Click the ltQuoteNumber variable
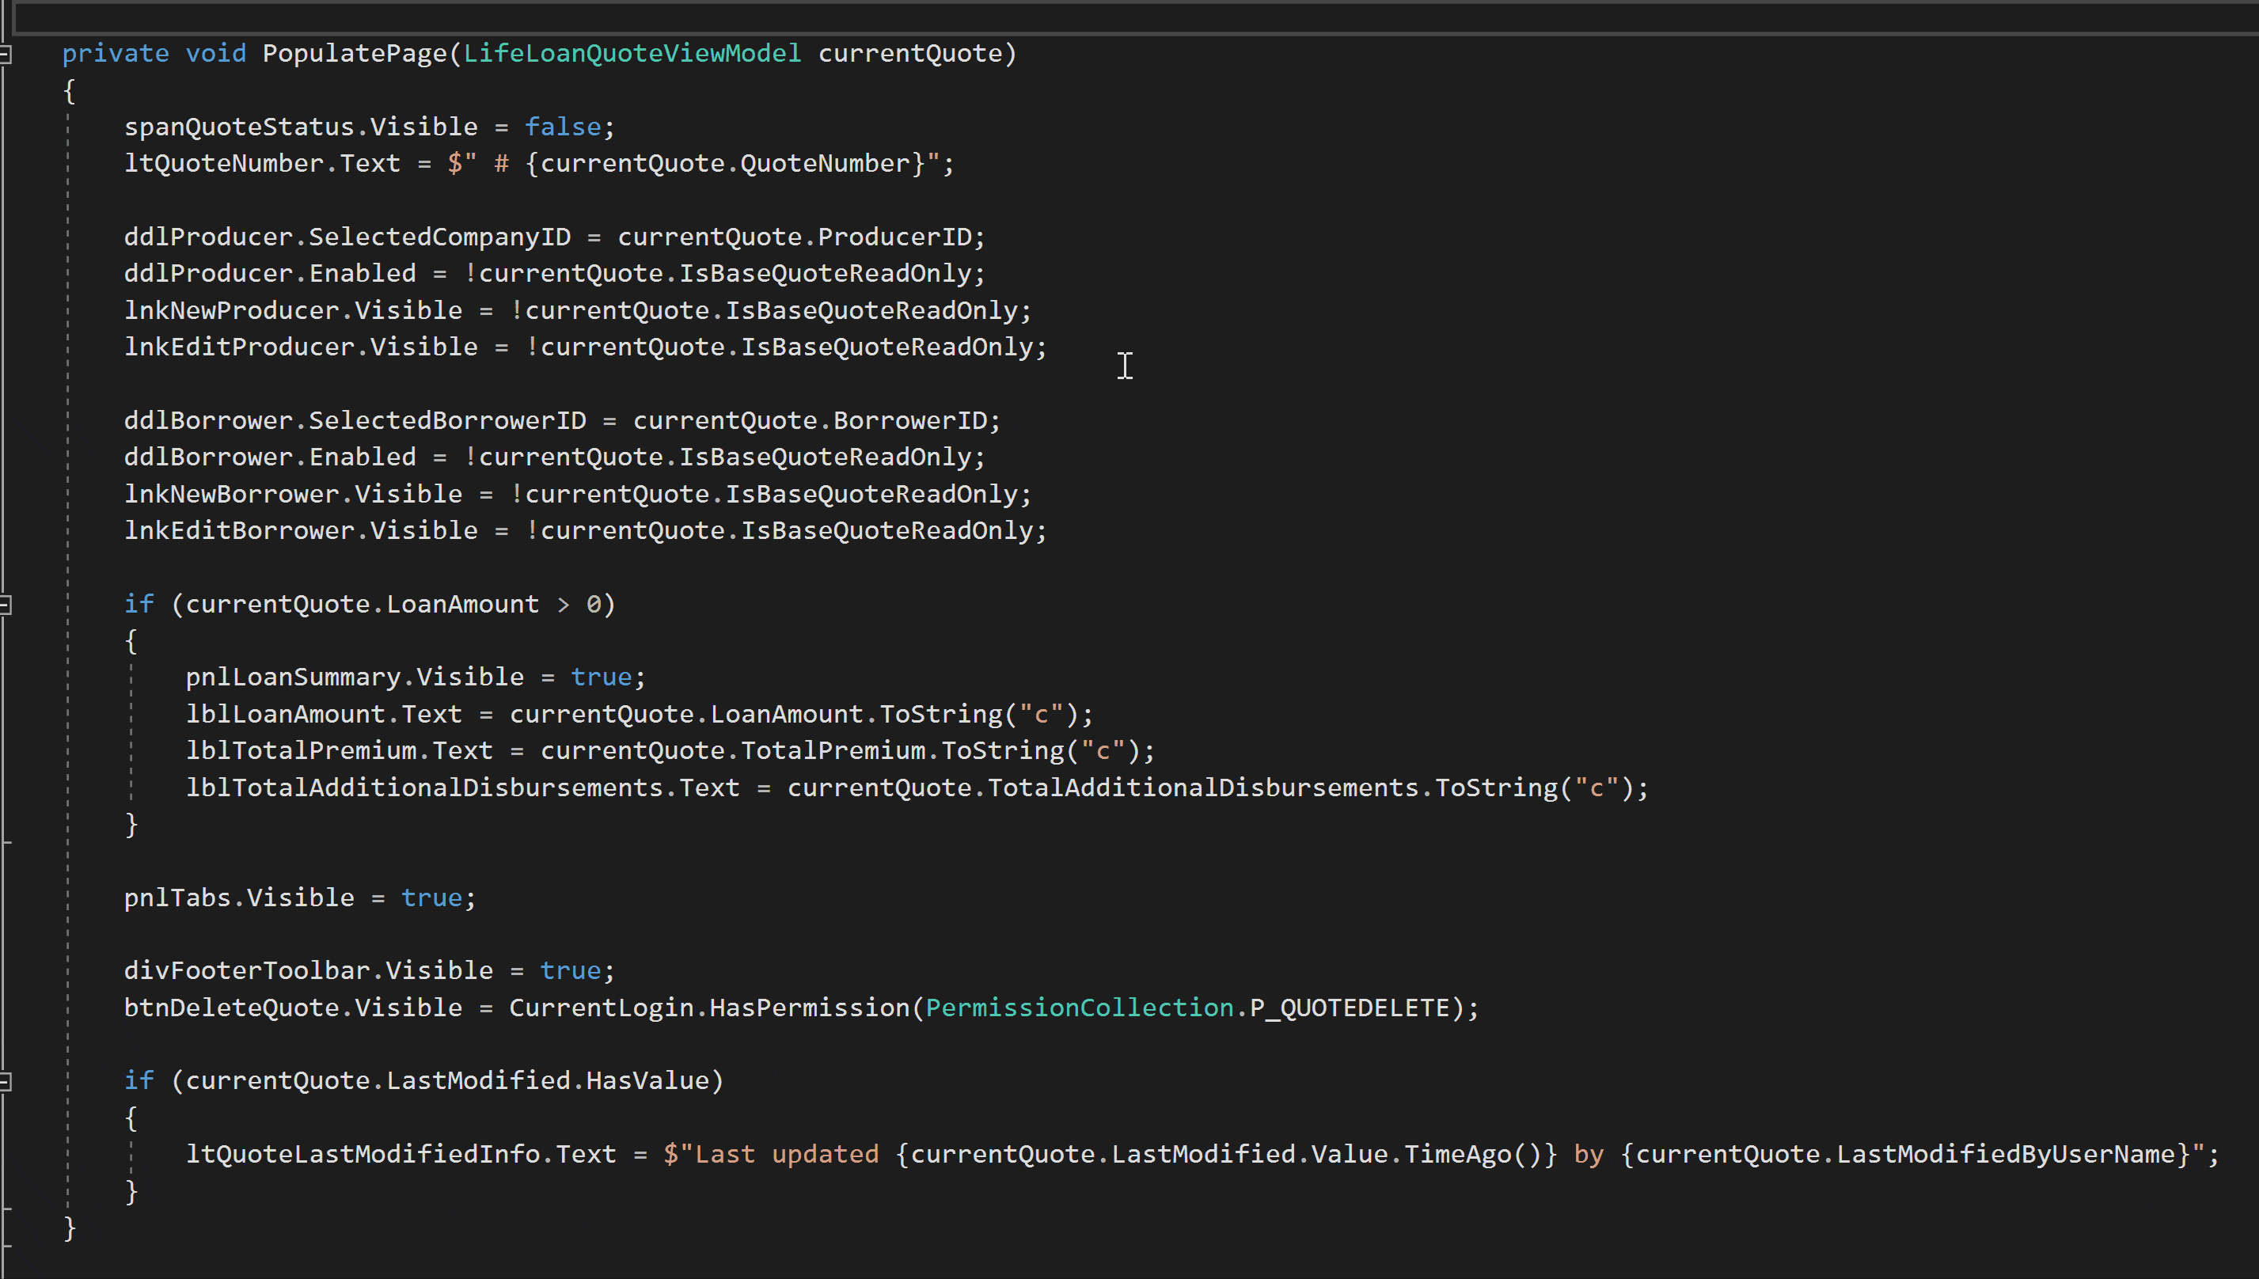The width and height of the screenshot is (2259, 1279). pos(224,163)
